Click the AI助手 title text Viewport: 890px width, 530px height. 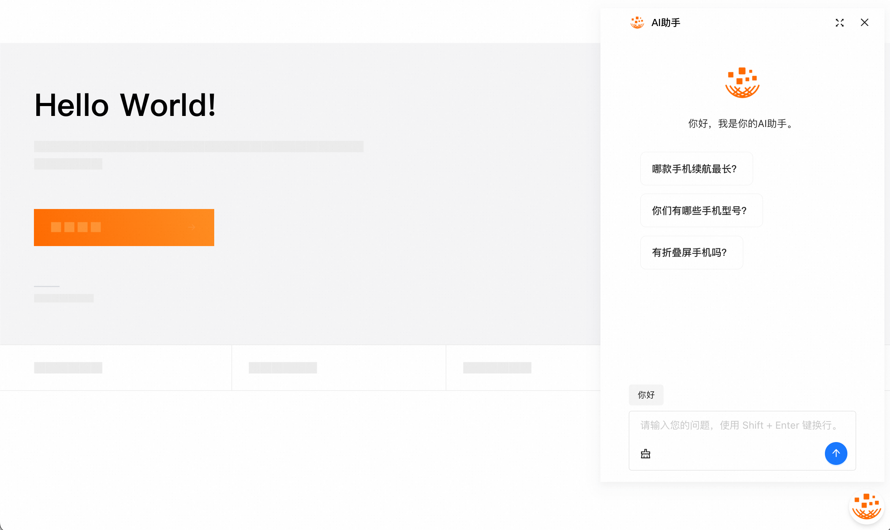pos(666,23)
